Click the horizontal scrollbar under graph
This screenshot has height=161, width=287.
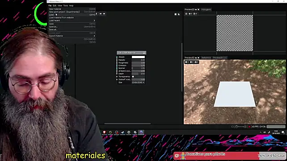pos(127,123)
